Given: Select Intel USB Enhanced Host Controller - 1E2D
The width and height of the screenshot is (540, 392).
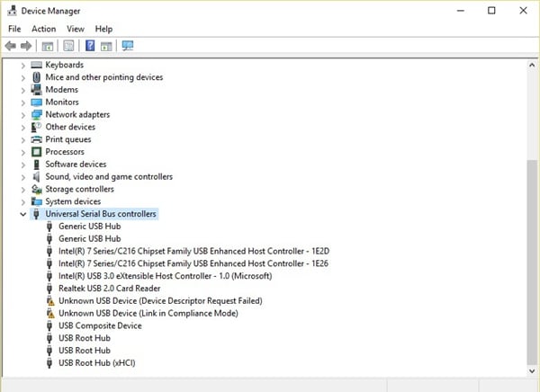Looking at the screenshot, I should 193,251.
